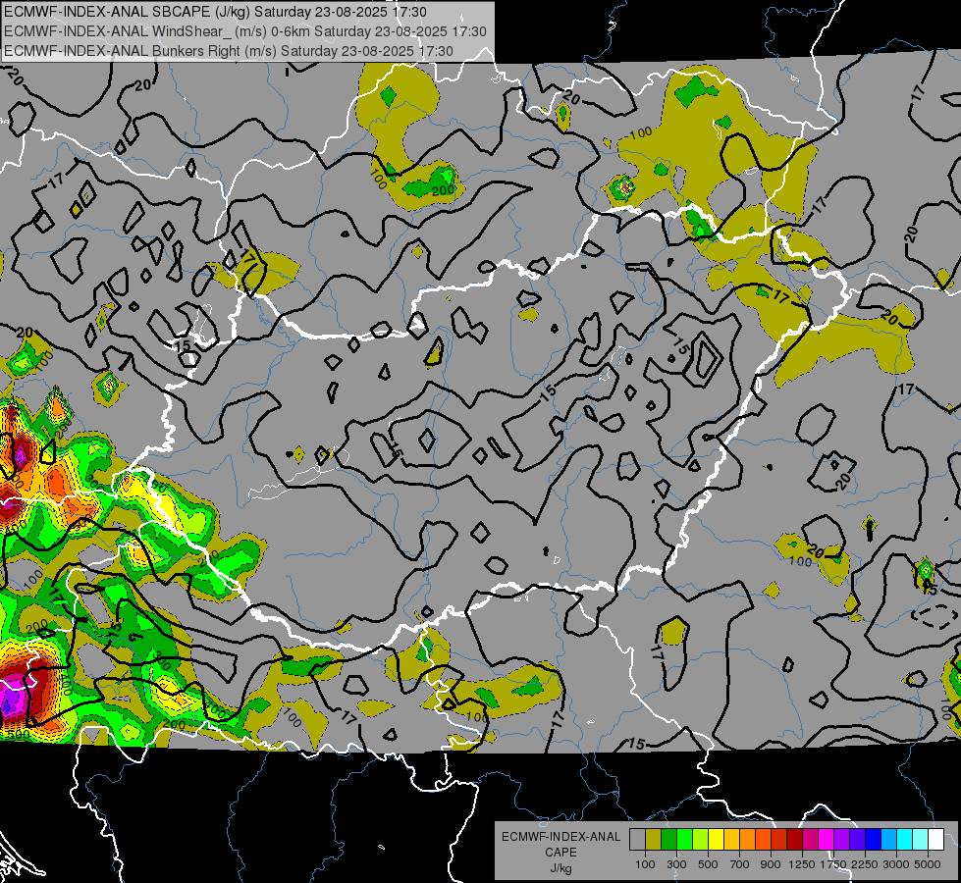Screen dimensions: 961x883
Task: Click the Bunkers Right title line
Action: point(229,51)
